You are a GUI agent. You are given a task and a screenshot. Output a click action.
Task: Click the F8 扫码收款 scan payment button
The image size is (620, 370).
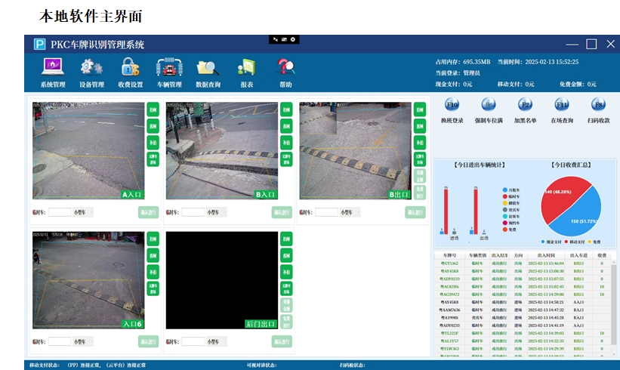pyautogui.click(x=598, y=106)
